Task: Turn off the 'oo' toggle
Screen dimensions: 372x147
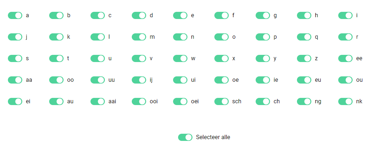Action: pos(56,80)
